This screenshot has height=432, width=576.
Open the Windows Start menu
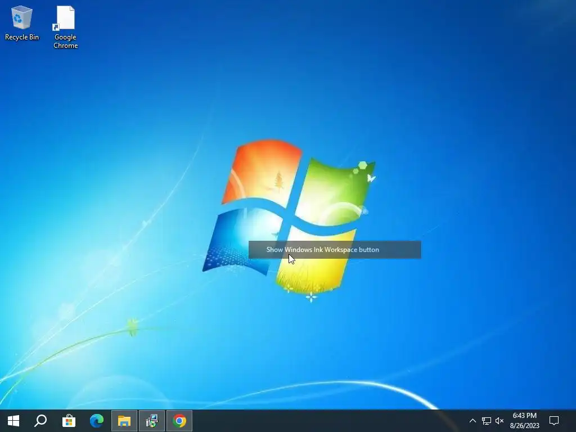pos(13,421)
